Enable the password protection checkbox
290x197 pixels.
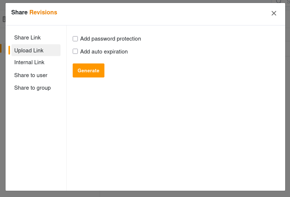pos(75,39)
